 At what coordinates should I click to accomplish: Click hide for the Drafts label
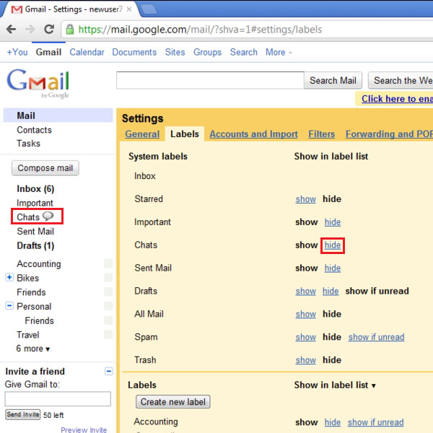pyautogui.click(x=331, y=291)
